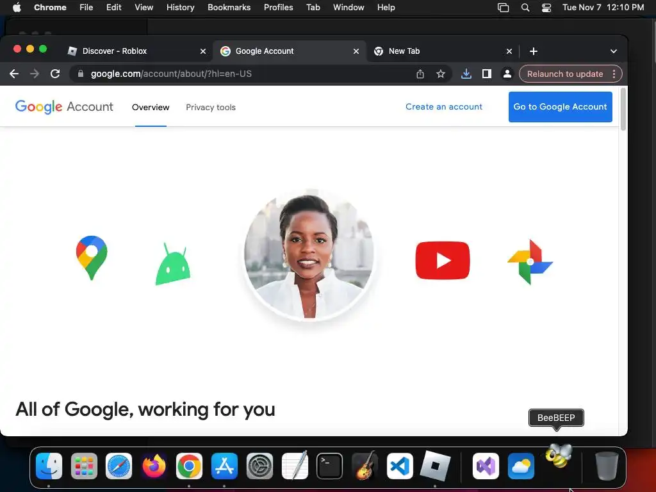
Task: Click Create an account link
Action: coord(444,107)
